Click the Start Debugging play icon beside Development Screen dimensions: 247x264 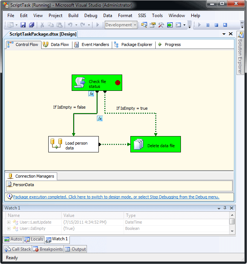point(98,25)
